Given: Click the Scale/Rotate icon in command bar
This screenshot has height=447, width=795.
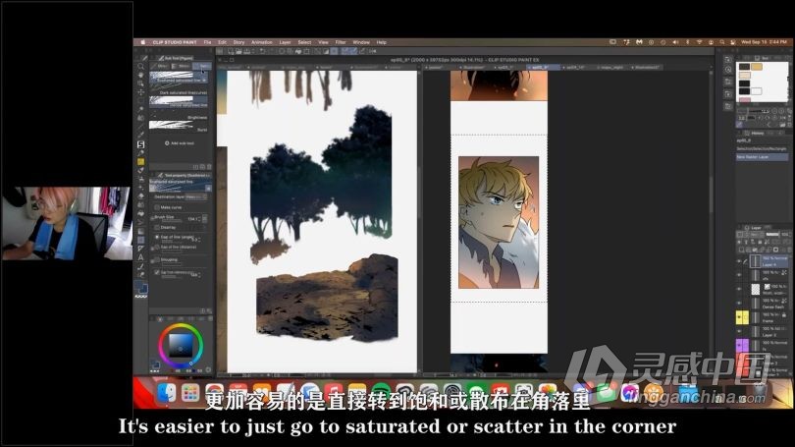Looking at the screenshot, I should click(x=306, y=51).
